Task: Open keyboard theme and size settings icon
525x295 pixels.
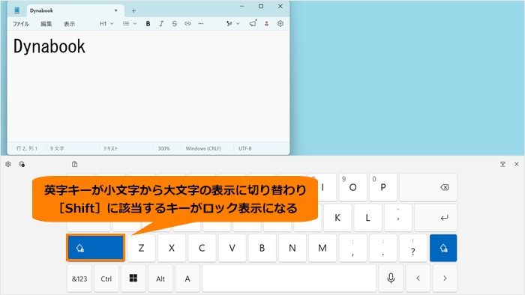Action: 22,164
